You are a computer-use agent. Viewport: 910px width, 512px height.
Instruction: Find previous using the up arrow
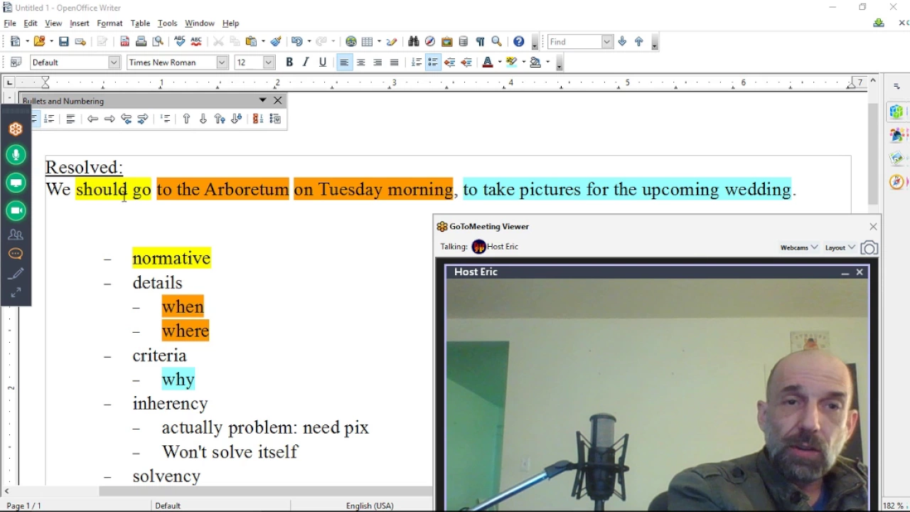click(x=639, y=42)
